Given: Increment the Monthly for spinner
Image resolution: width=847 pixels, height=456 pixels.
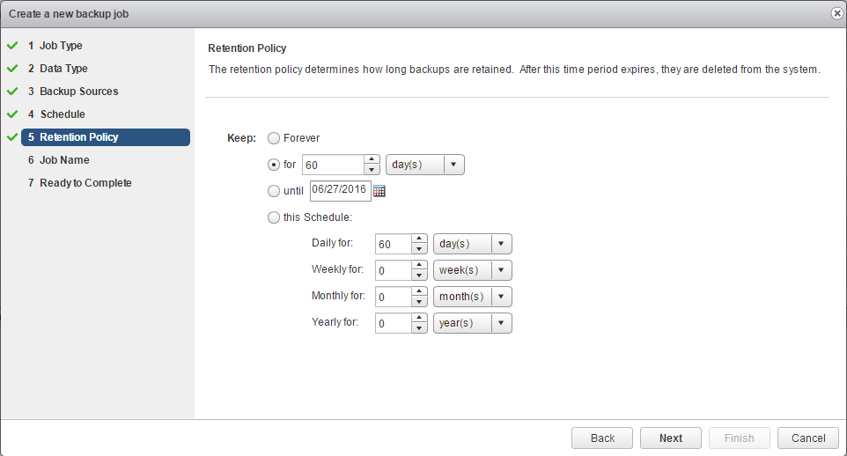Looking at the screenshot, I should (x=419, y=291).
